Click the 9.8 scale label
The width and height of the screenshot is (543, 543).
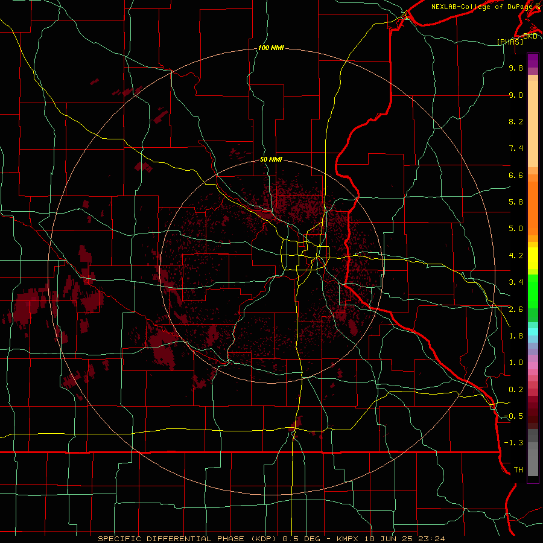tap(516, 68)
